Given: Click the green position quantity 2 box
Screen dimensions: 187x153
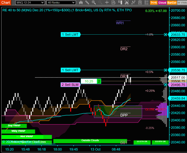Looking at the screenshot, I should click(x=99, y=81).
